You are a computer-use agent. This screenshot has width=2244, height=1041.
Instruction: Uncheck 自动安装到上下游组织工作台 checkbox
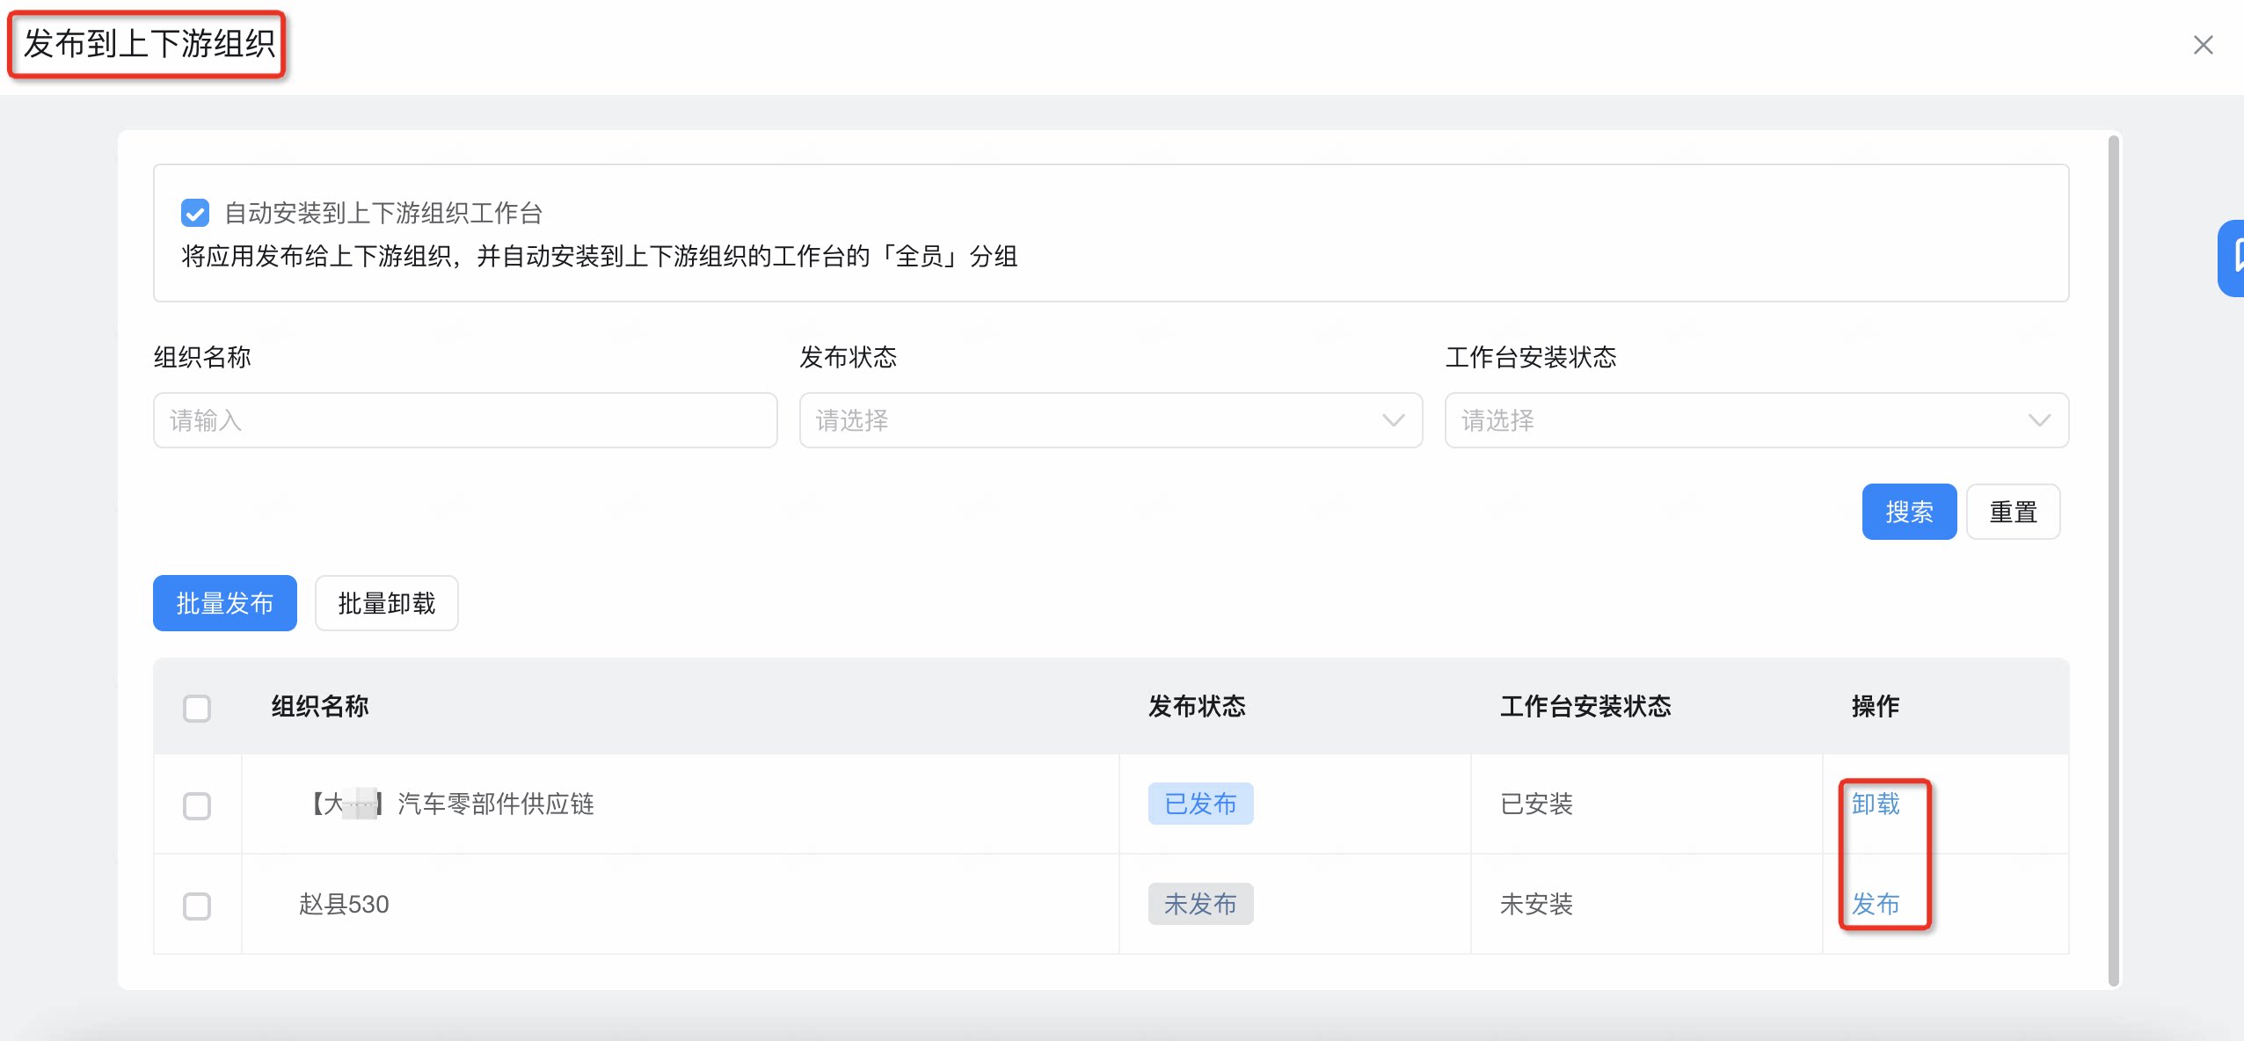tap(195, 213)
